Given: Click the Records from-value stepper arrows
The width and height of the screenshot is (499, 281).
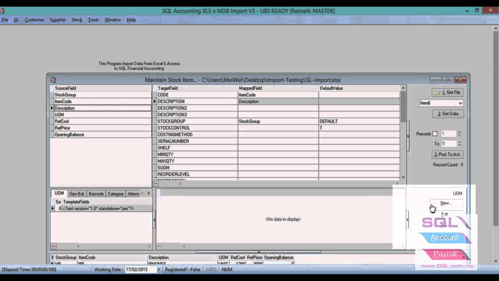Looking at the screenshot, I should tap(459, 133).
